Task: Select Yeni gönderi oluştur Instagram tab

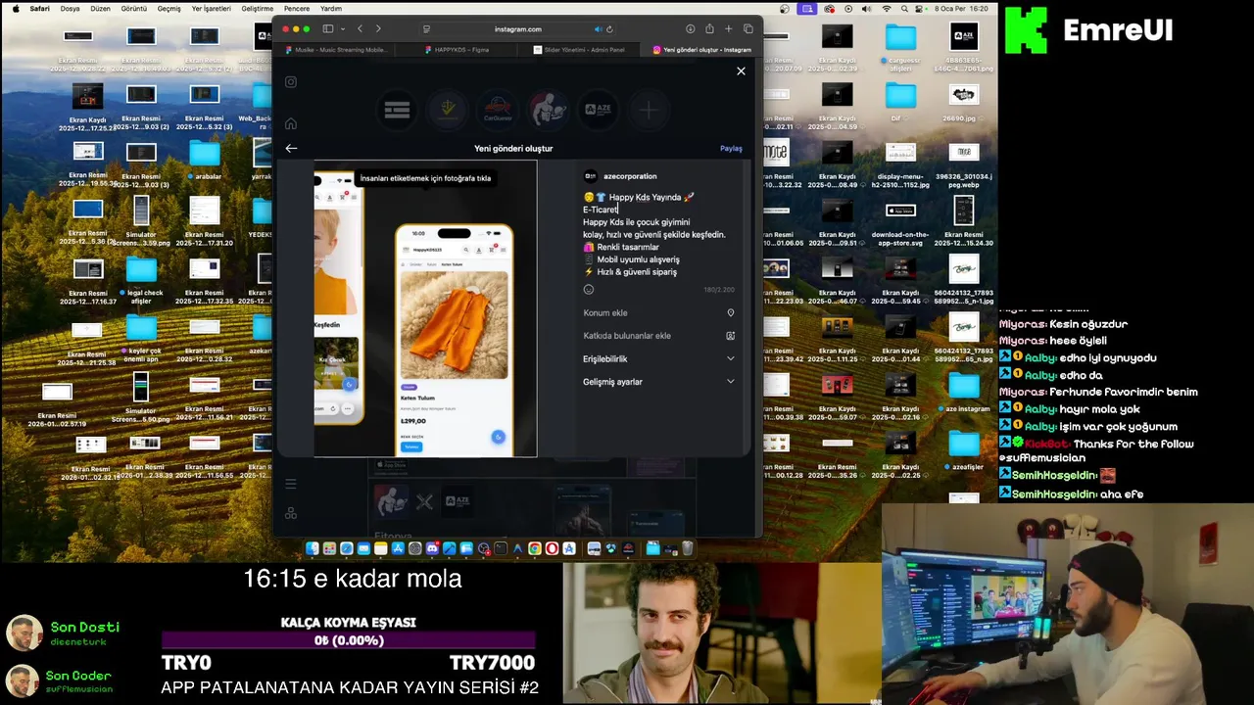Action: (699, 50)
